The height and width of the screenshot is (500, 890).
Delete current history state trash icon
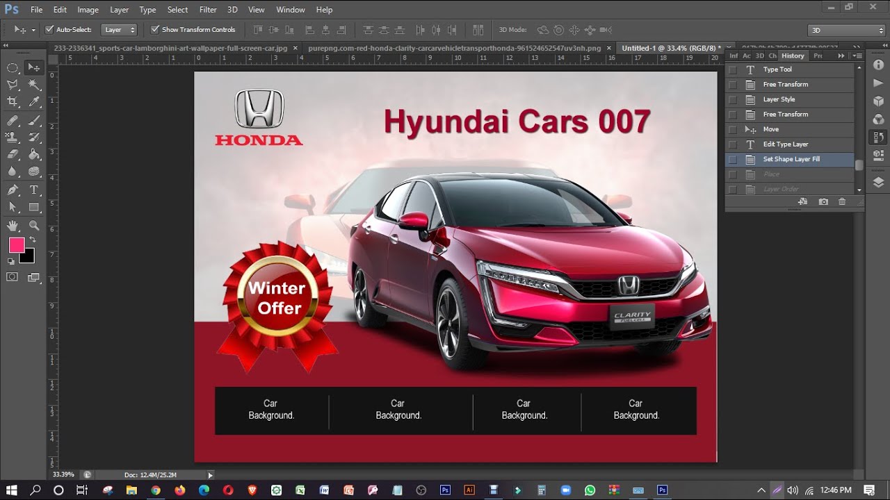click(x=842, y=201)
